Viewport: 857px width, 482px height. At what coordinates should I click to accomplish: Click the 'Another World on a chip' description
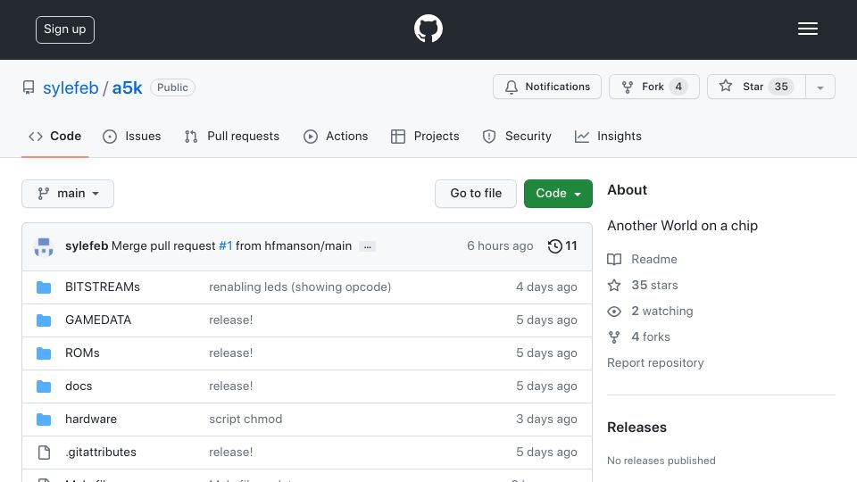(x=682, y=226)
